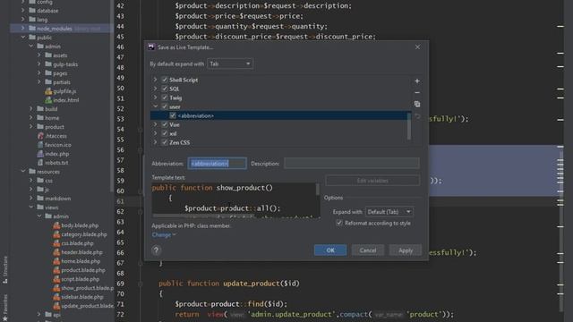Open category.blade.php file
The height and width of the screenshot is (322, 573).
pos(83,234)
